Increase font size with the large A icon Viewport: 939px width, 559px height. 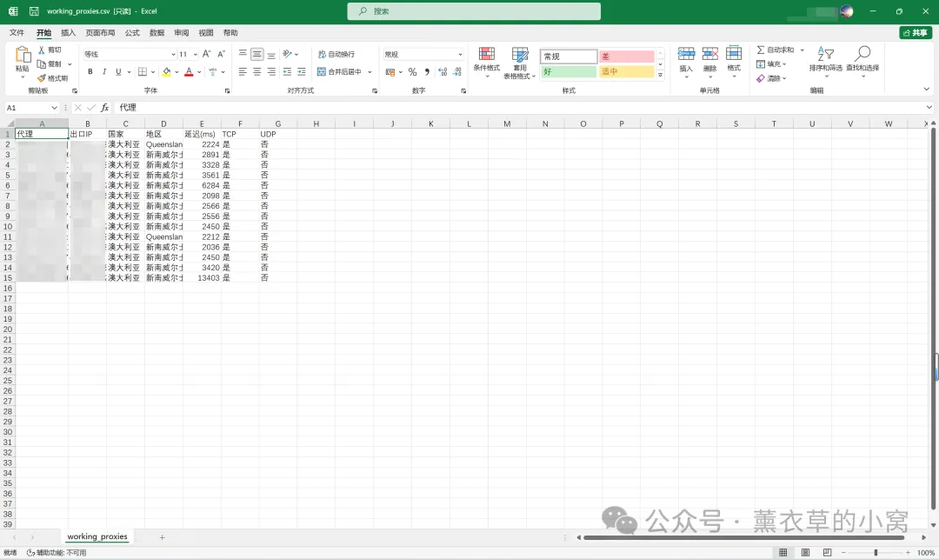point(207,54)
